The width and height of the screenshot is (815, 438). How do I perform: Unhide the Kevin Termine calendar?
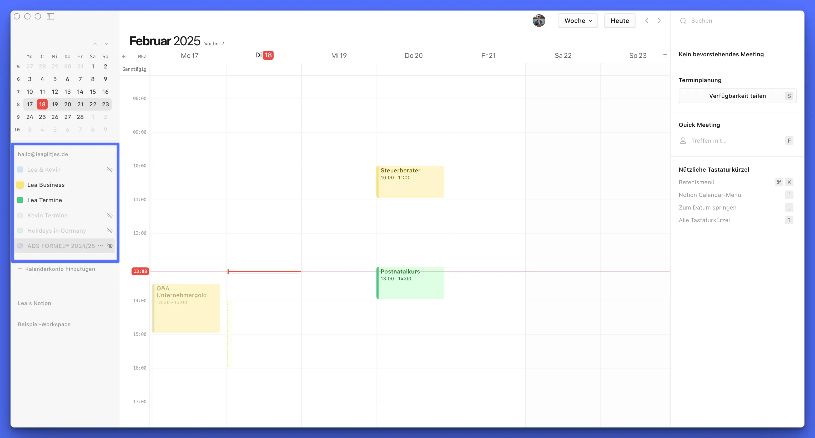(x=110, y=216)
